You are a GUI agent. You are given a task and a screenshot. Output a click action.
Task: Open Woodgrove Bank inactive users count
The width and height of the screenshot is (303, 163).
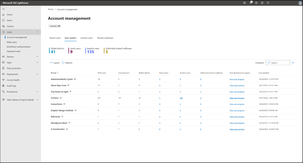pyautogui.click(x=180, y=123)
